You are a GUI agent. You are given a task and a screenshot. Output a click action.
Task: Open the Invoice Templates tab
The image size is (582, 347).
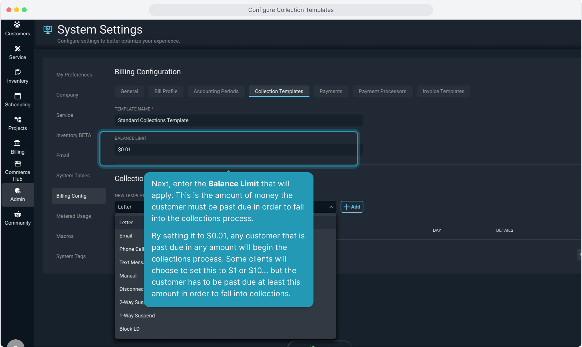point(443,91)
